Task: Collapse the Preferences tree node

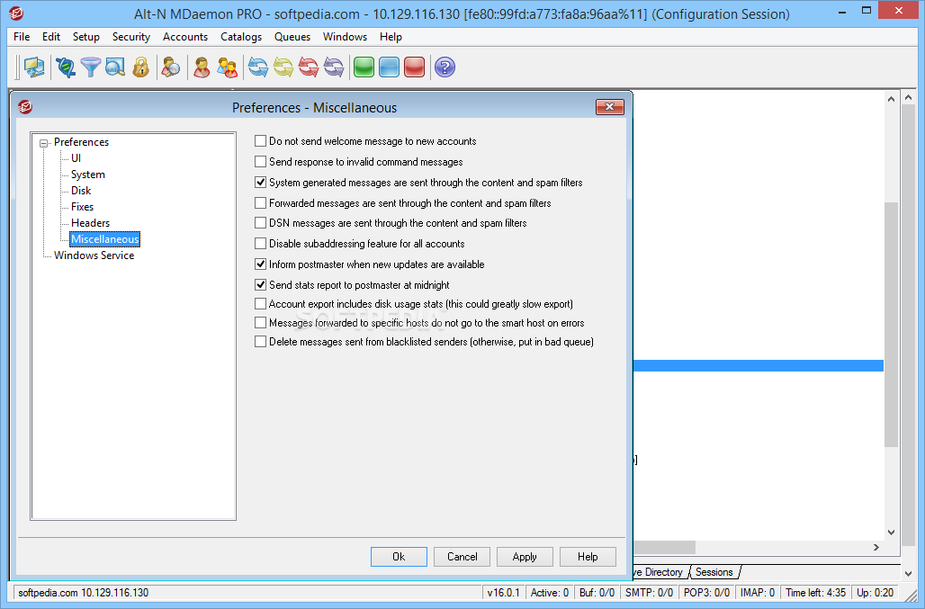Action: [x=44, y=143]
